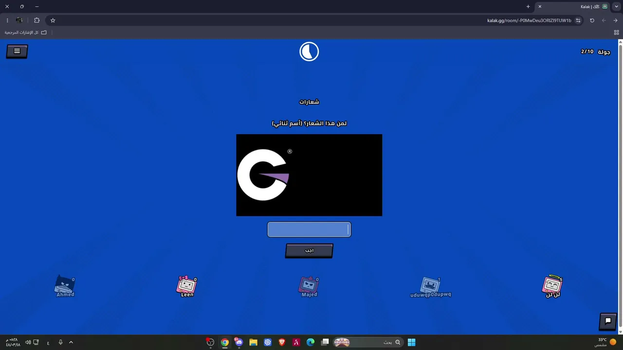Open Chrome's three-dot menu
The image size is (623, 350).
click(x=7, y=20)
